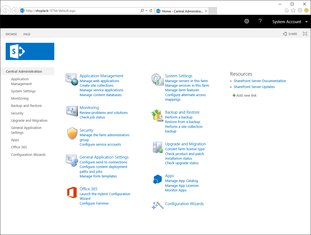
Task: Open a new blank browser tab
Action: [213, 11]
